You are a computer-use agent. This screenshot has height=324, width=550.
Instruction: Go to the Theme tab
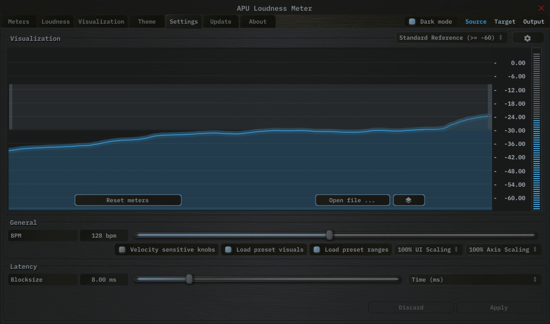point(146,22)
